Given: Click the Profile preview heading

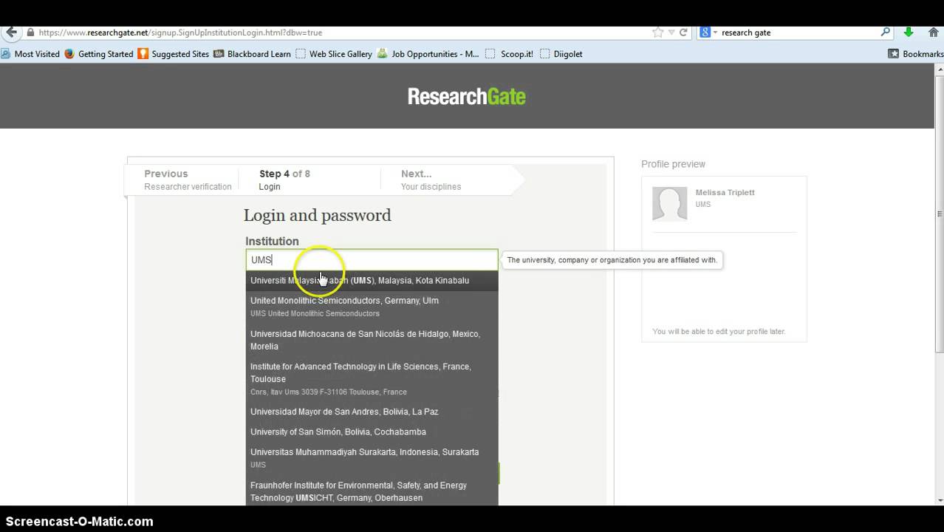Looking at the screenshot, I should [673, 164].
